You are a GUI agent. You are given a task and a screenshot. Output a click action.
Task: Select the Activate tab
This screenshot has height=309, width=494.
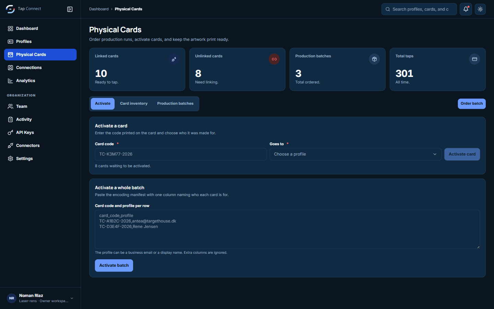[103, 103]
